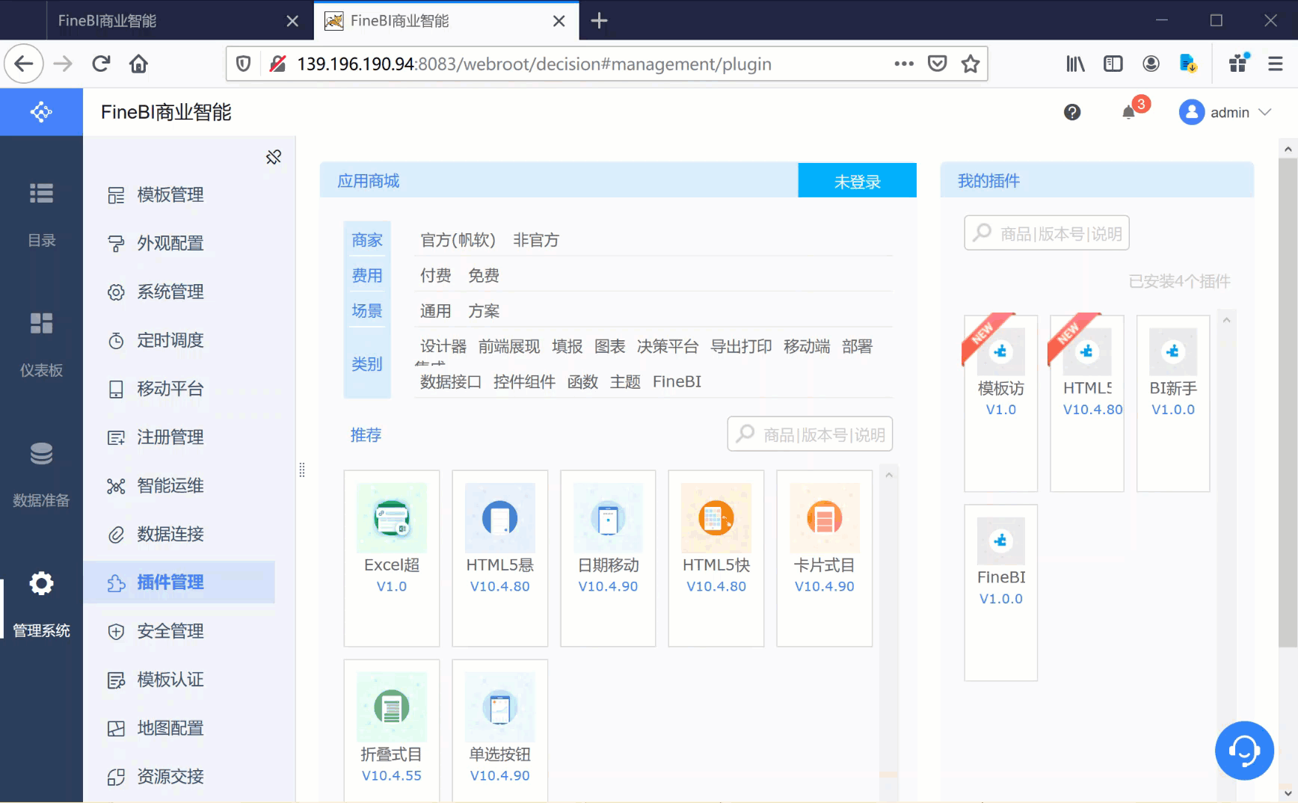
Task: Open the 仪表板 dashboard sidebar icon
Action: (x=41, y=323)
